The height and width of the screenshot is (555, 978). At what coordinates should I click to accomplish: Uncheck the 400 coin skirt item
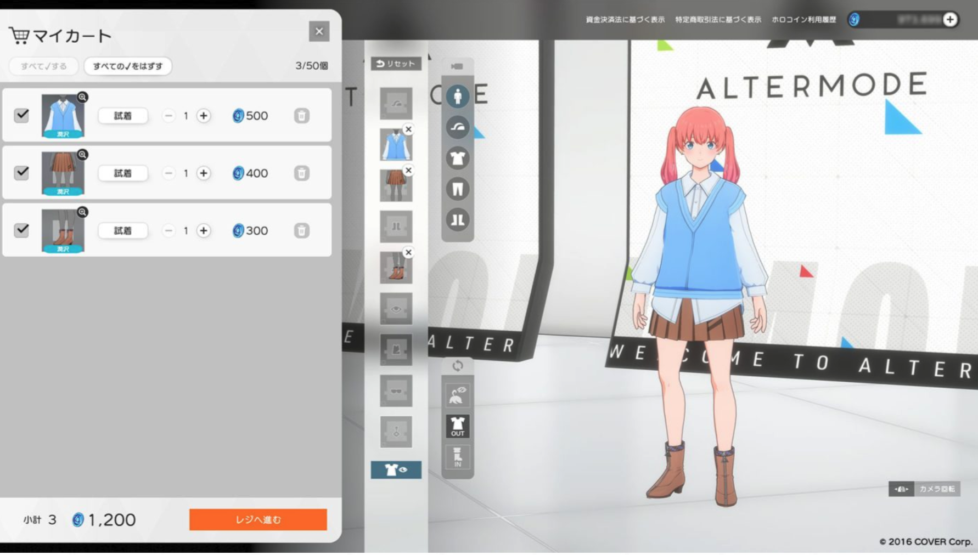(21, 173)
